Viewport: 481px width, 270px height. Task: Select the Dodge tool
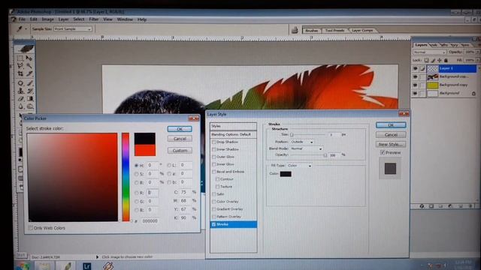pyautogui.click(x=30, y=106)
